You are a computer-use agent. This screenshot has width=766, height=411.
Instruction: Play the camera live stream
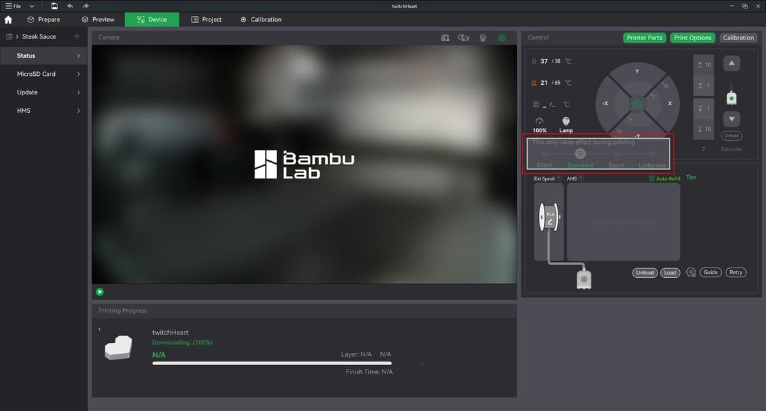(100, 292)
